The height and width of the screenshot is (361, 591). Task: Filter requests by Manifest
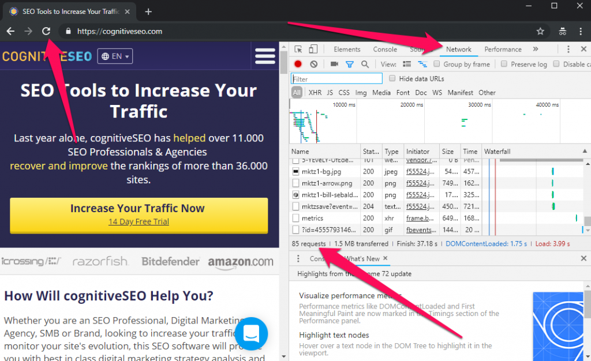tap(460, 93)
